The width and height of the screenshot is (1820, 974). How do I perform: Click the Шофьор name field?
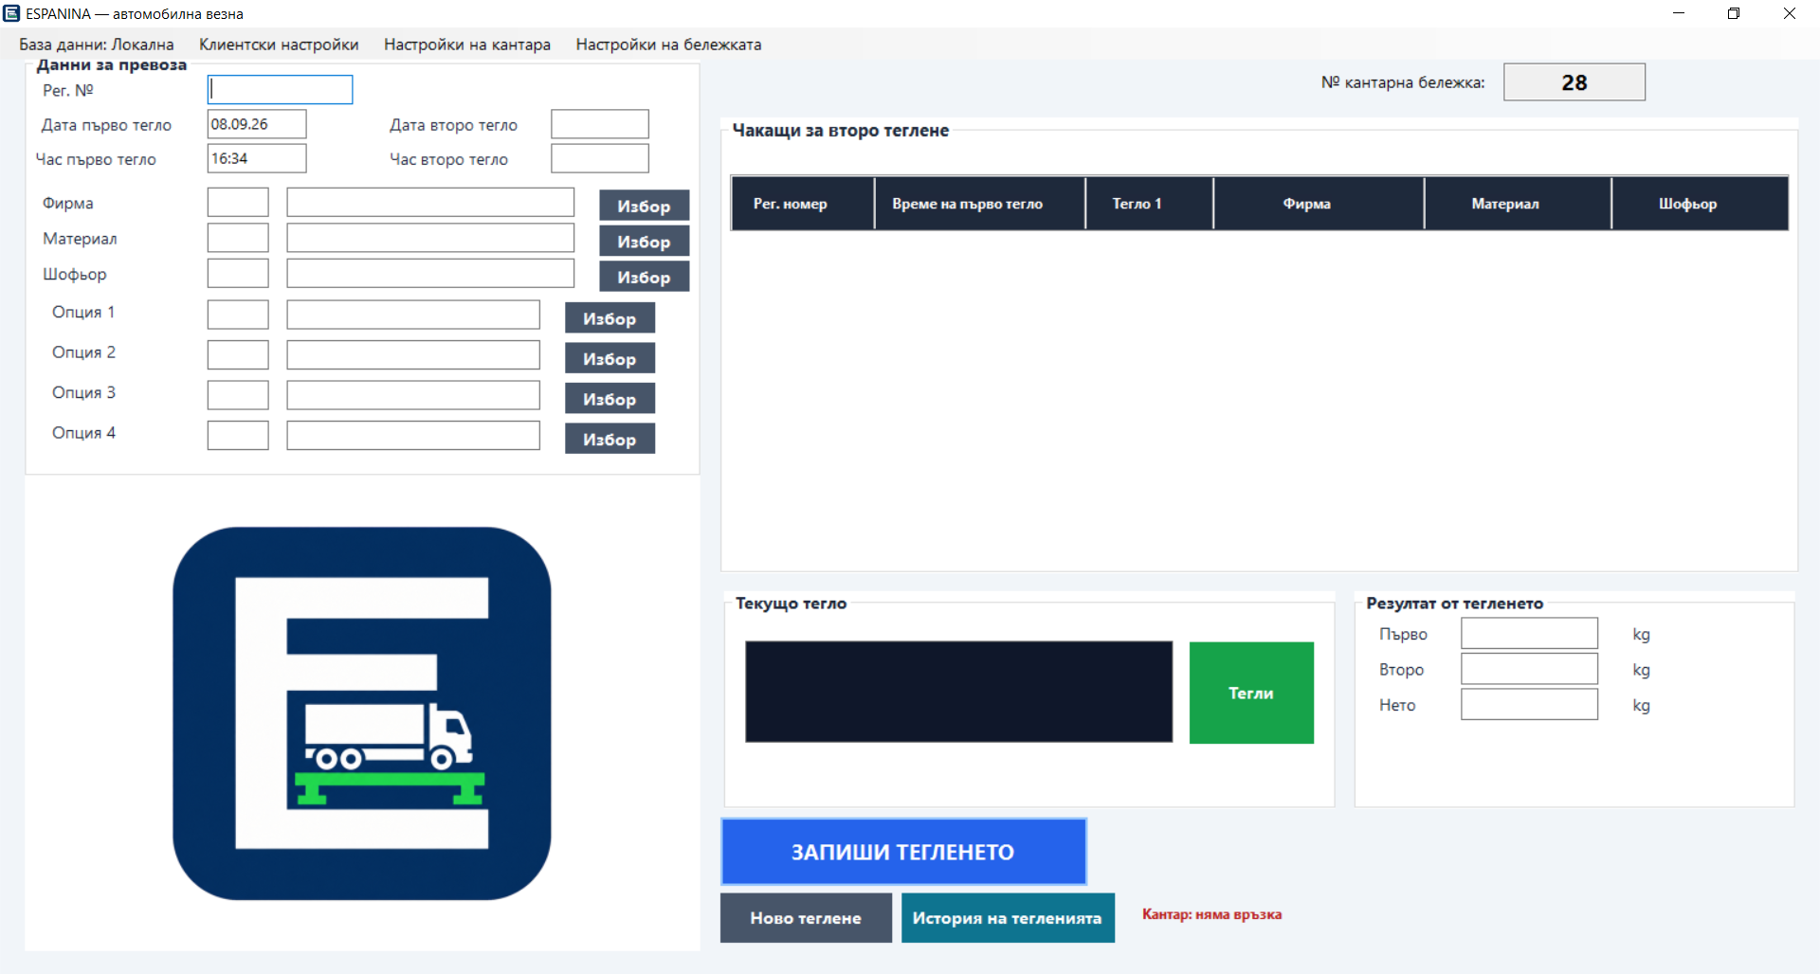coord(430,273)
